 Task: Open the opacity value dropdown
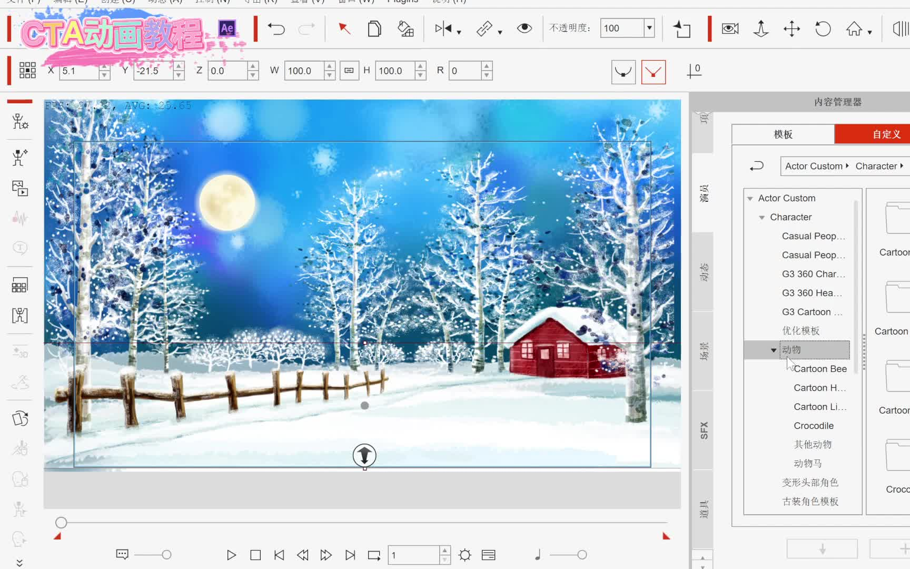(649, 28)
